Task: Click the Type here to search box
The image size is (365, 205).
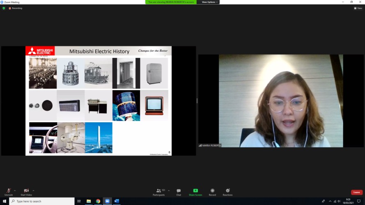Action: click(x=42, y=201)
